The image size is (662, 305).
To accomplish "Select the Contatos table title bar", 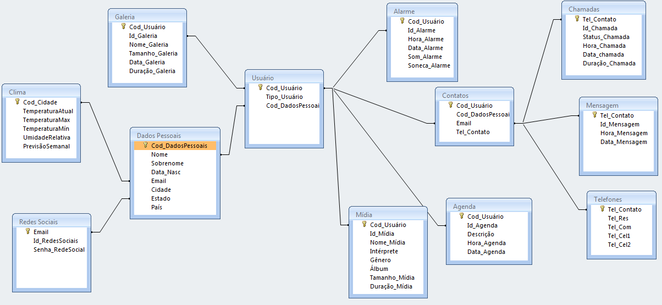I will click(474, 95).
